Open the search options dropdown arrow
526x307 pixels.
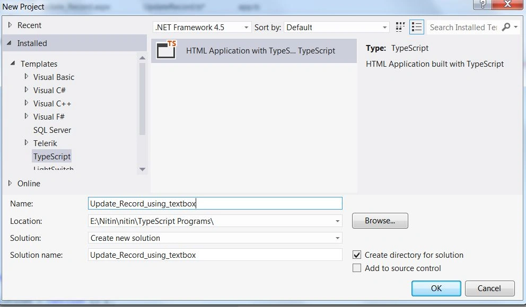pos(516,27)
